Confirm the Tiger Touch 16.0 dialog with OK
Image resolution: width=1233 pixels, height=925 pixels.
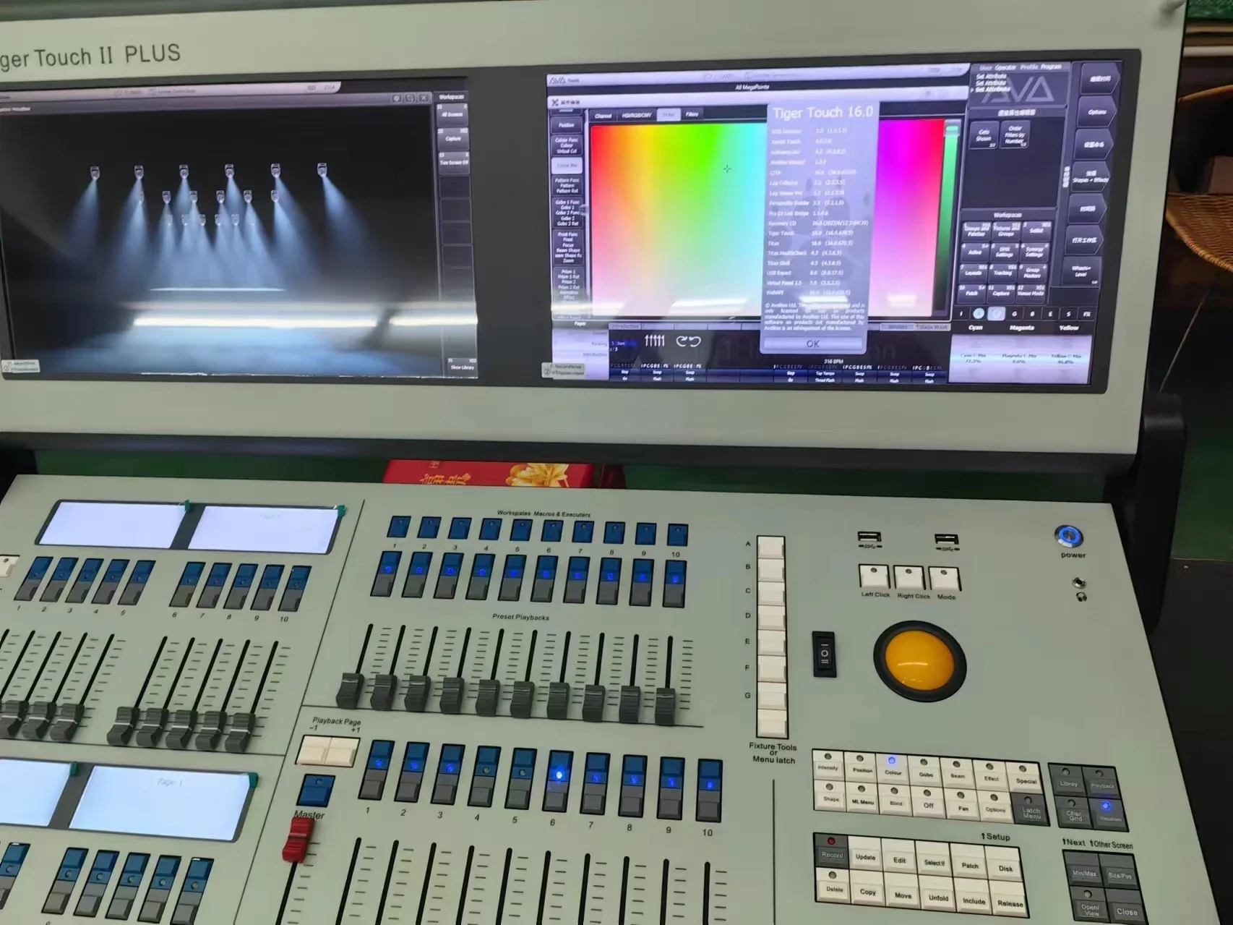click(x=812, y=344)
